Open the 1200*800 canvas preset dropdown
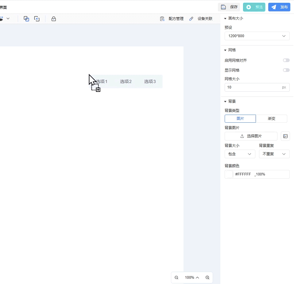The width and height of the screenshot is (294, 284). coord(257,36)
